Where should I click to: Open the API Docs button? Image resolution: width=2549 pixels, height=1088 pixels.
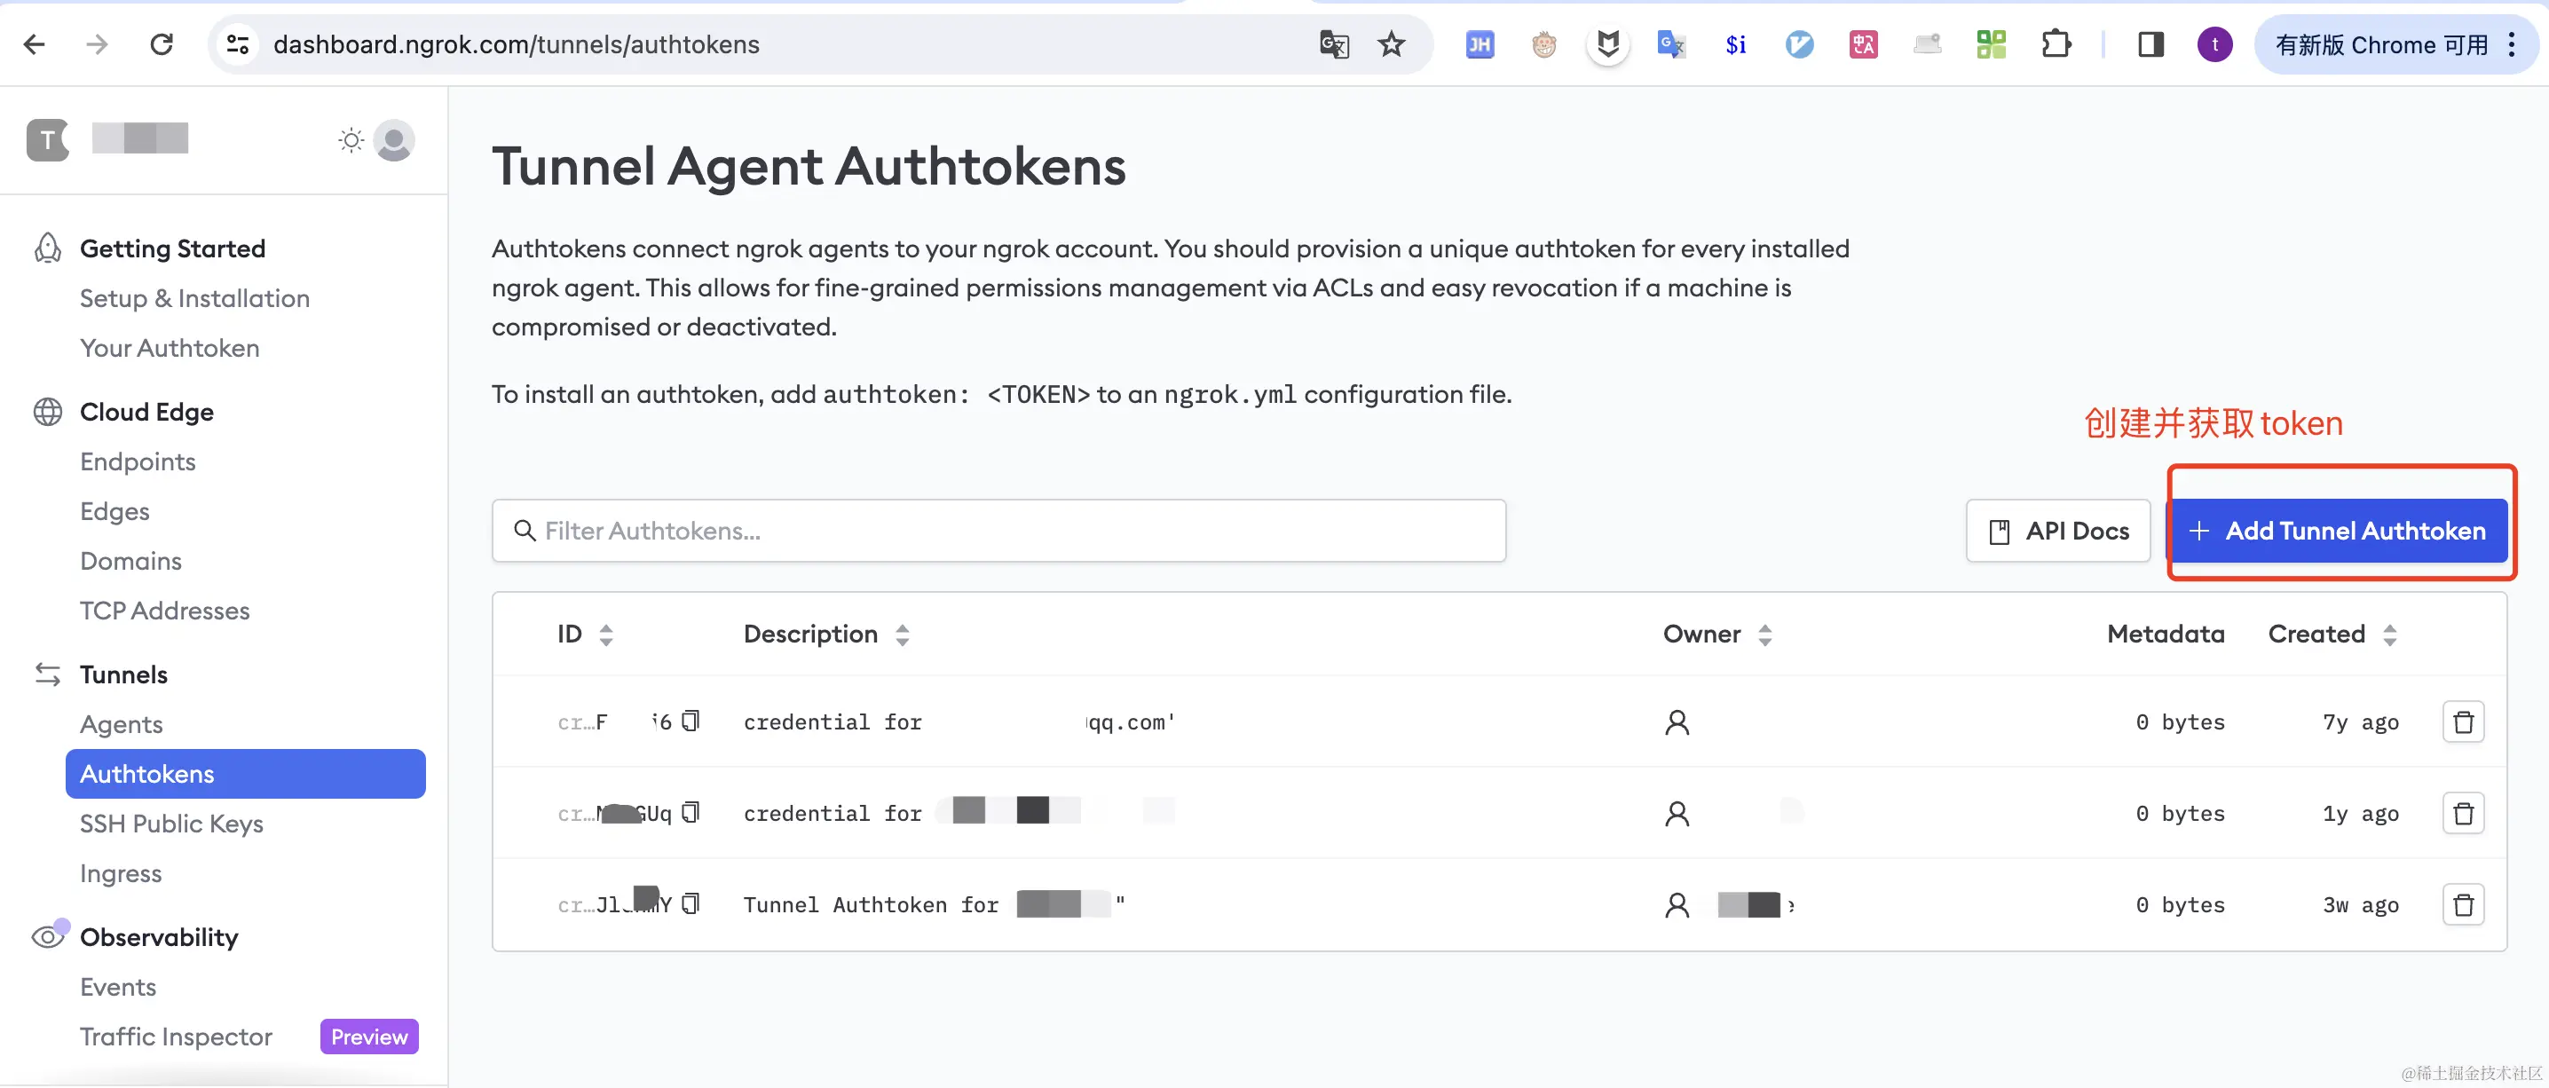[2057, 532]
